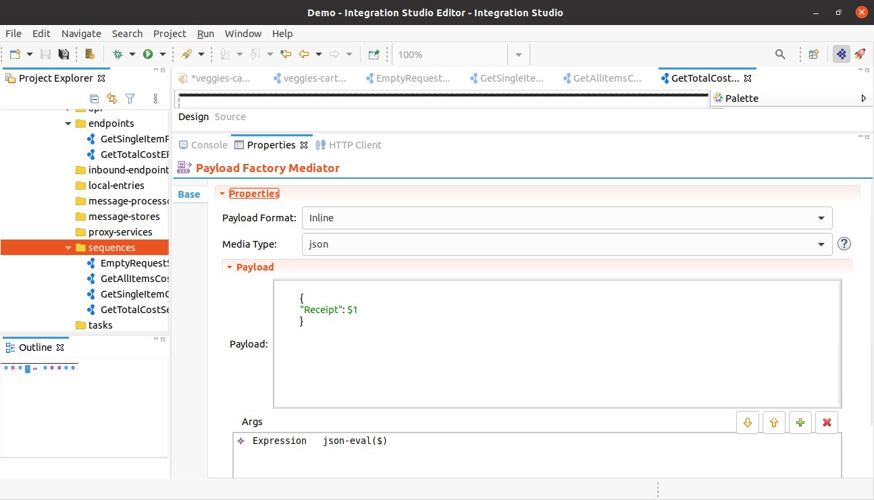Viewport: 874px width, 500px height.
Task: Click inside the Payload text area
Action: [x=557, y=344]
